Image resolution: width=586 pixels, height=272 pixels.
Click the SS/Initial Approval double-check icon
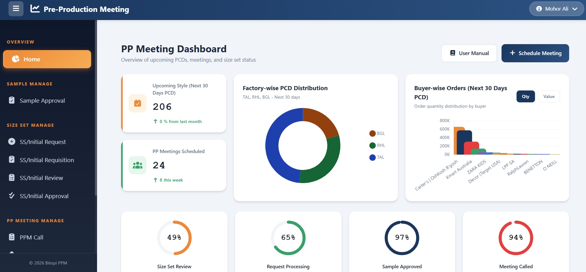tap(12, 196)
